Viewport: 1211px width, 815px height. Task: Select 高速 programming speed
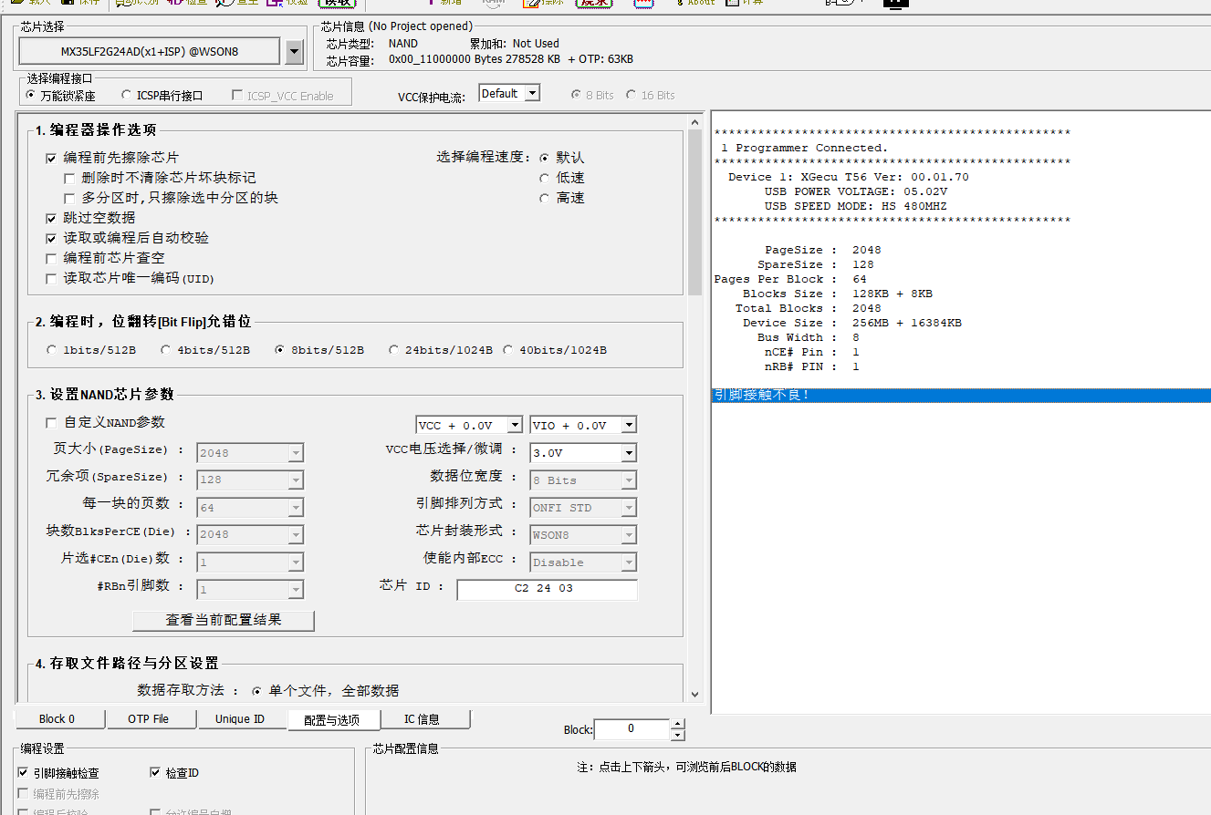545,198
